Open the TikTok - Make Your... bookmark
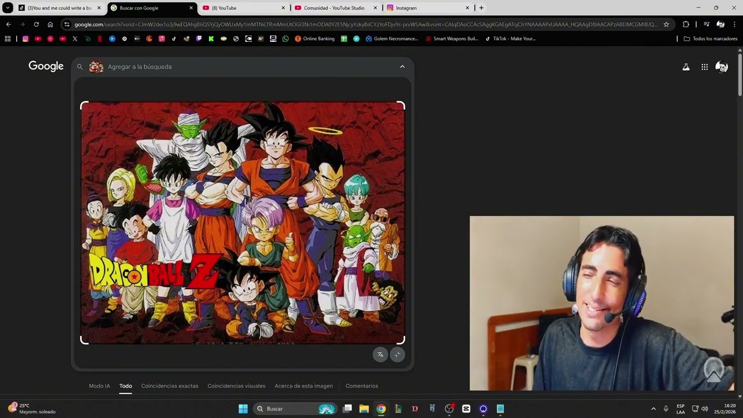The width and height of the screenshot is (743, 418). pos(510,39)
